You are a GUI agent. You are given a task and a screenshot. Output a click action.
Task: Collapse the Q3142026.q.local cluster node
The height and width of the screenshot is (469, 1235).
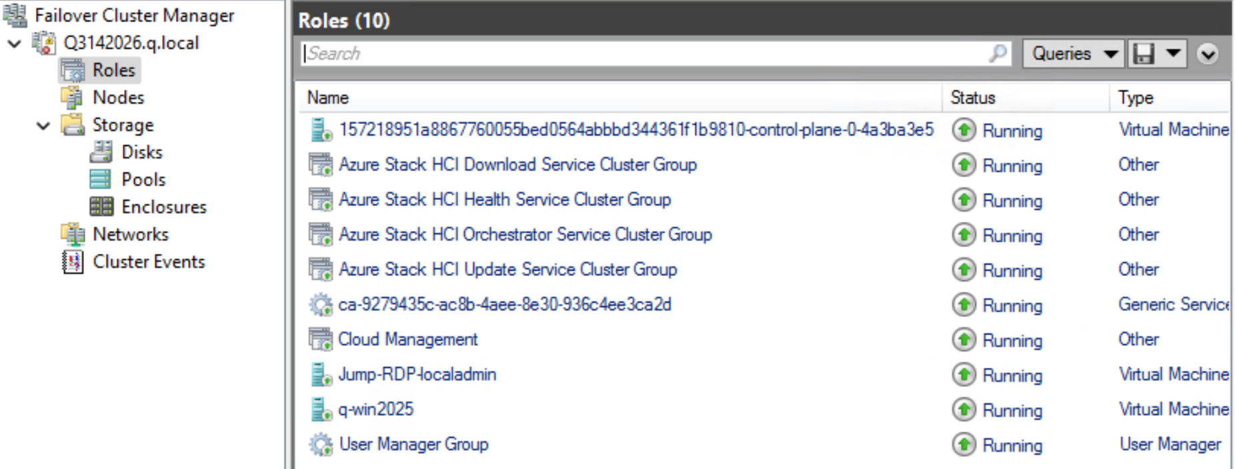click(15, 44)
